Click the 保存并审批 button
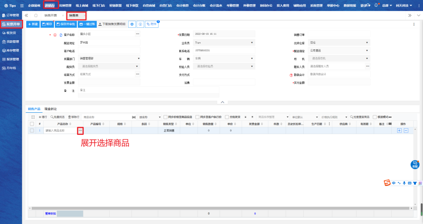Screen dimensions: 423x224 coord(65,24)
